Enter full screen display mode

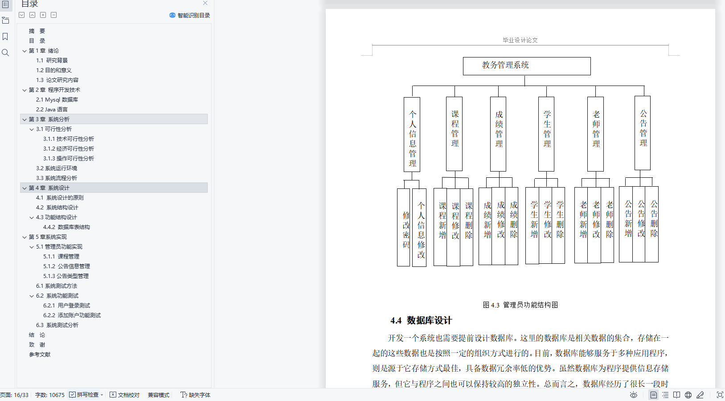click(720, 395)
